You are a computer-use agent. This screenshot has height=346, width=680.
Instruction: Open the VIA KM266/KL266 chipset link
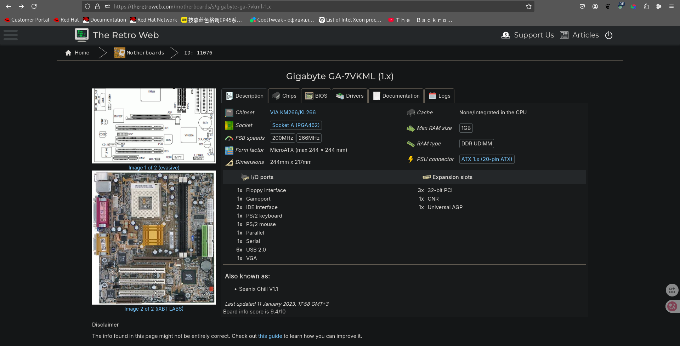(x=293, y=113)
